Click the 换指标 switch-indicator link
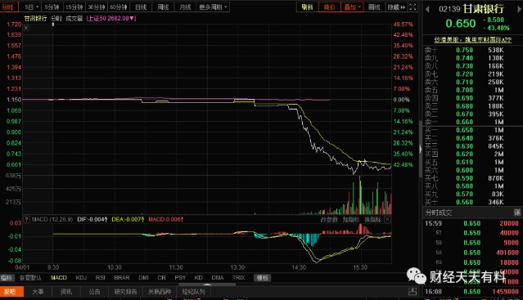Screen dimensions: 523x300 pyautogui.click(x=372, y=219)
